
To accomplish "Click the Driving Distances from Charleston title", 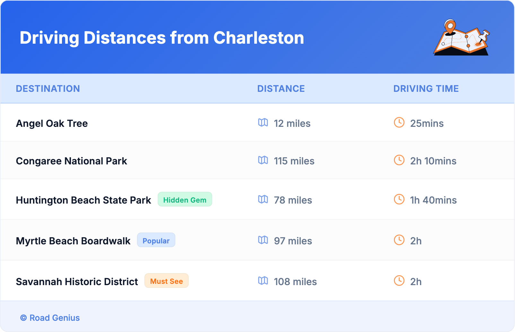I will [162, 38].
